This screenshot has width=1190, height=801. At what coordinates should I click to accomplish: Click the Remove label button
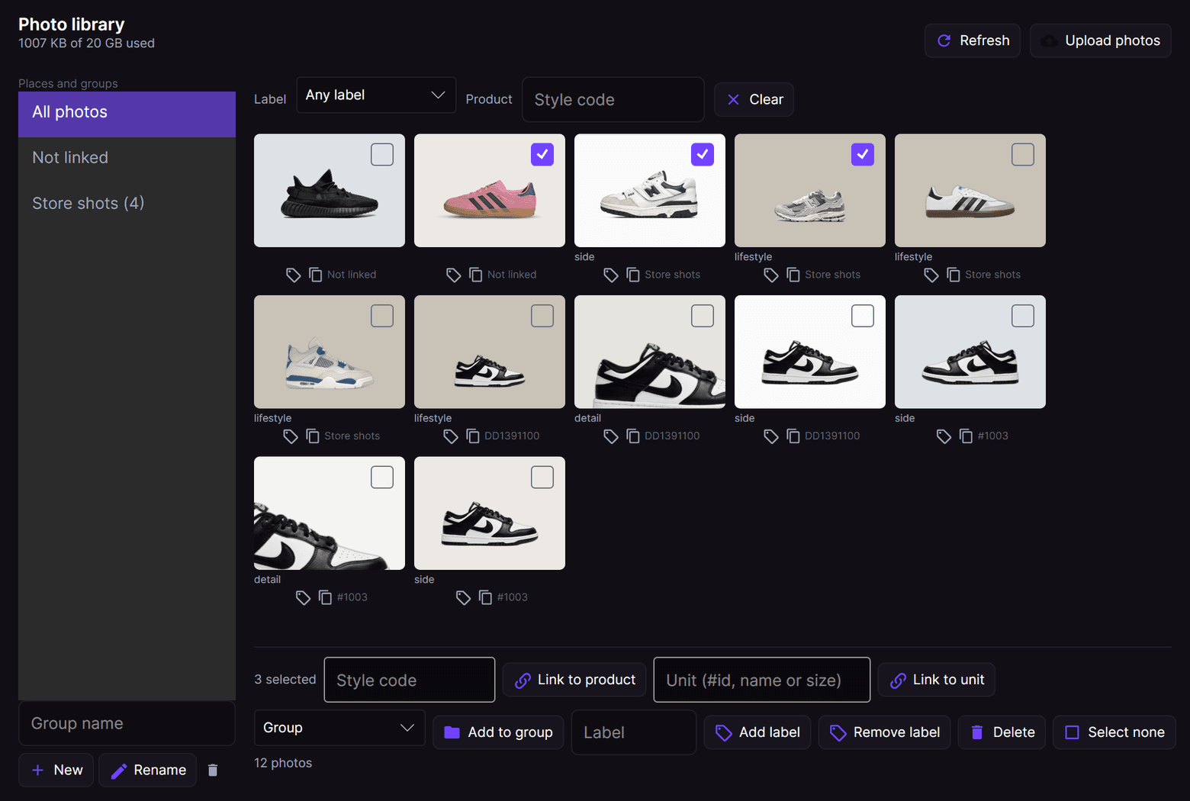click(885, 732)
